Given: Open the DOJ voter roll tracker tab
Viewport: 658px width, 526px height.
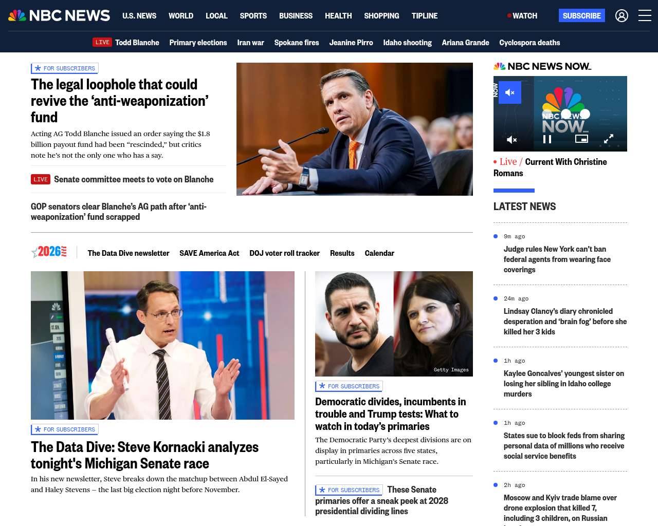Looking at the screenshot, I should (x=284, y=253).
